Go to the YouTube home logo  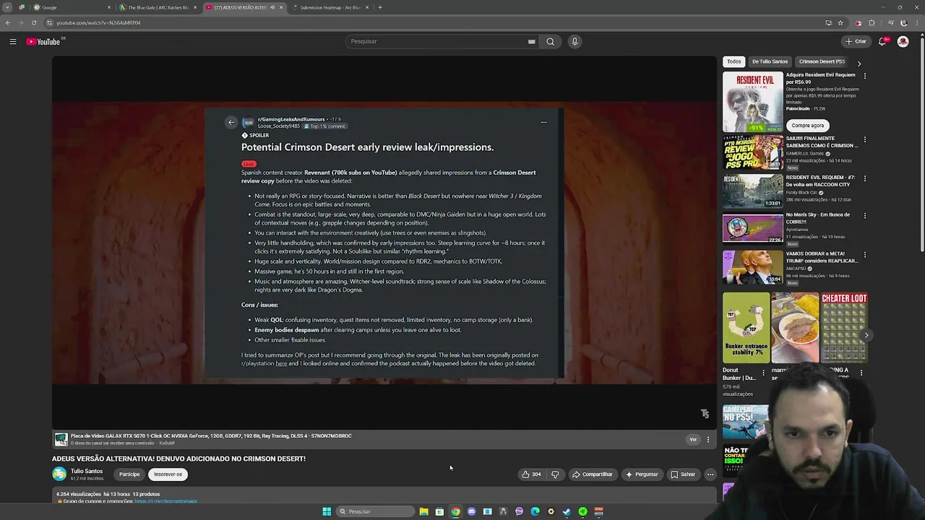click(x=45, y=41)
